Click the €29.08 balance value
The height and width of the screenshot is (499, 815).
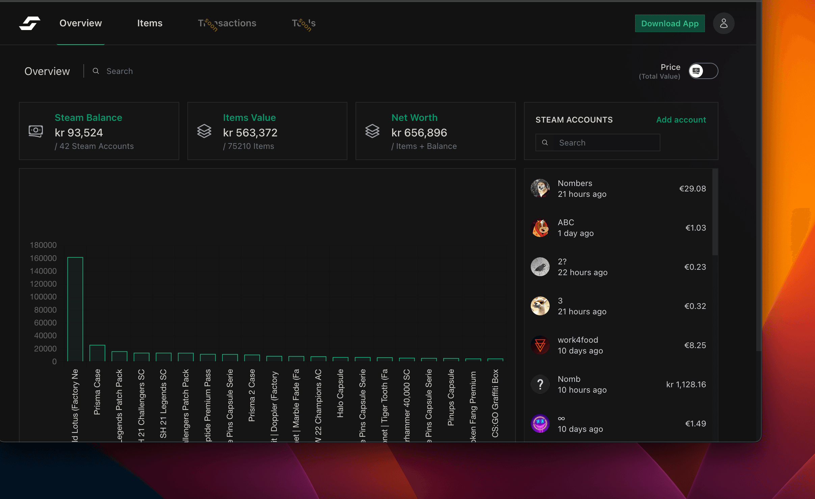point(692,189)
